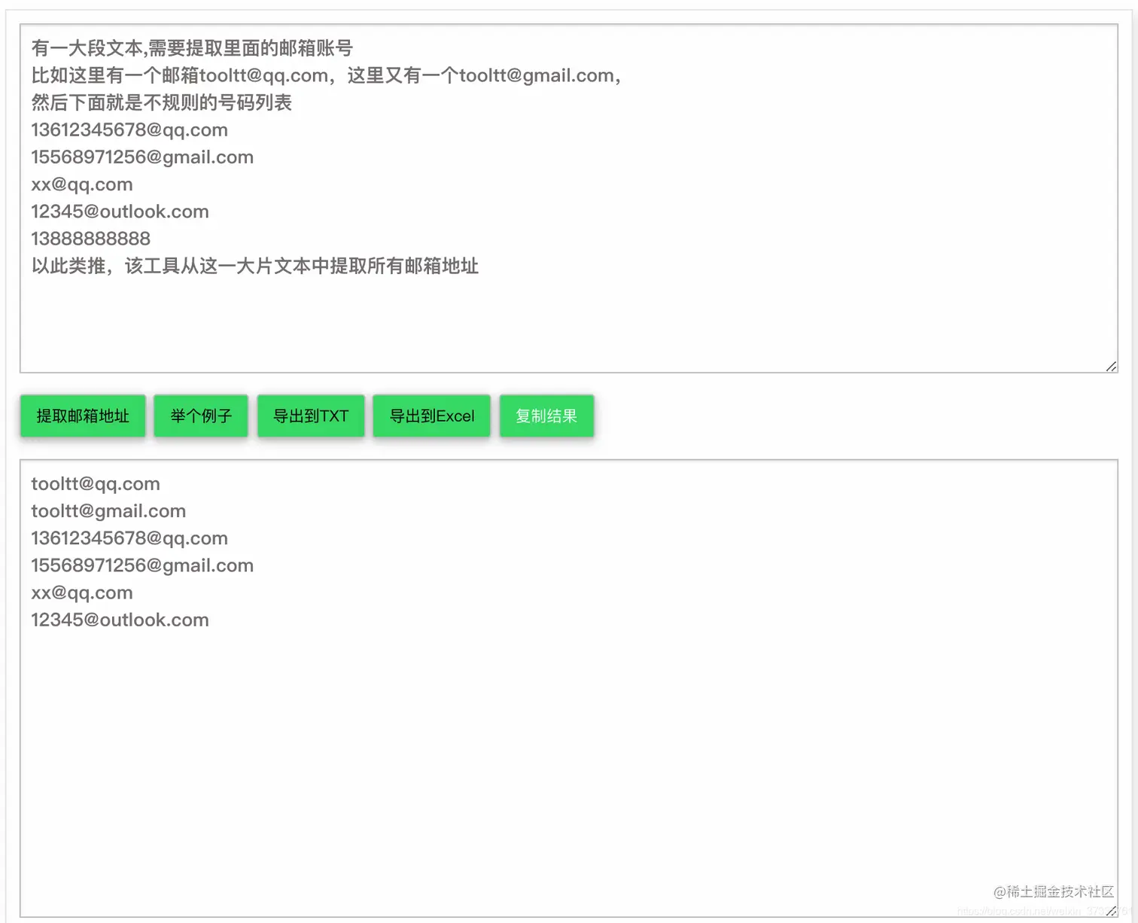Click the 稀土掘金技术社区 watermark credit
The width and height of the screenshot is (1138, 923).
(x=1054, y=891)
